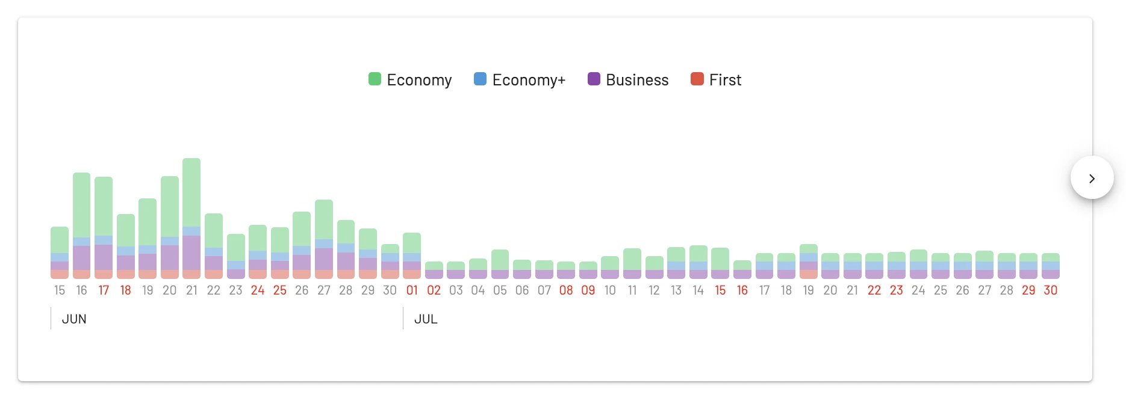Toggle the Economy+ legend series
The image size is (1126, 404).
[x=520, y=79]
